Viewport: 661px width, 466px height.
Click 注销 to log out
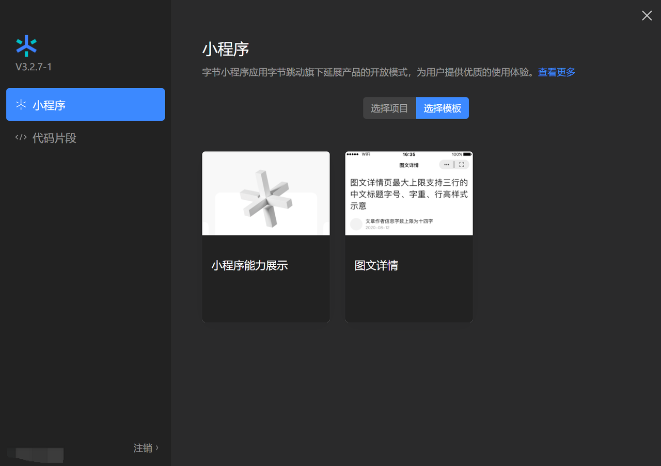pos(143,448)
